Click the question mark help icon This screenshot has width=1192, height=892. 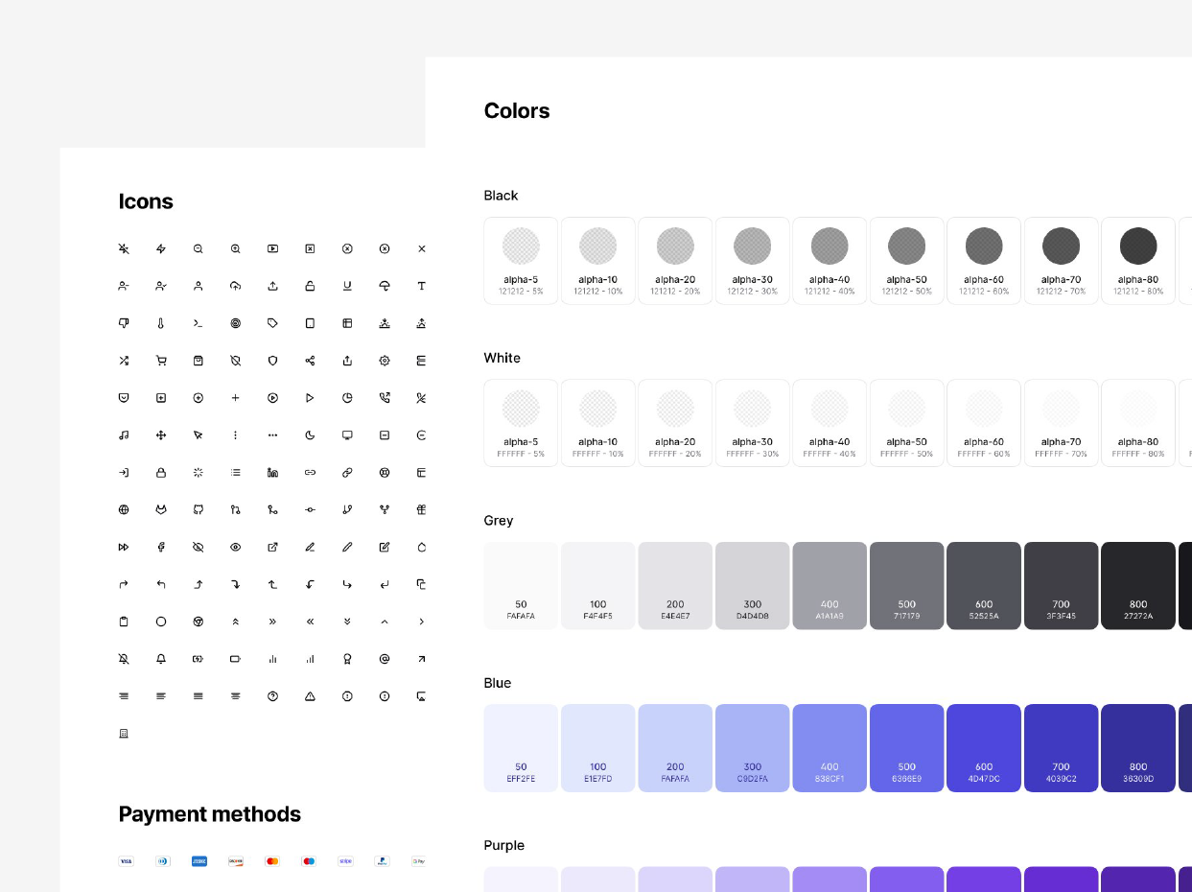pos(272,696)
